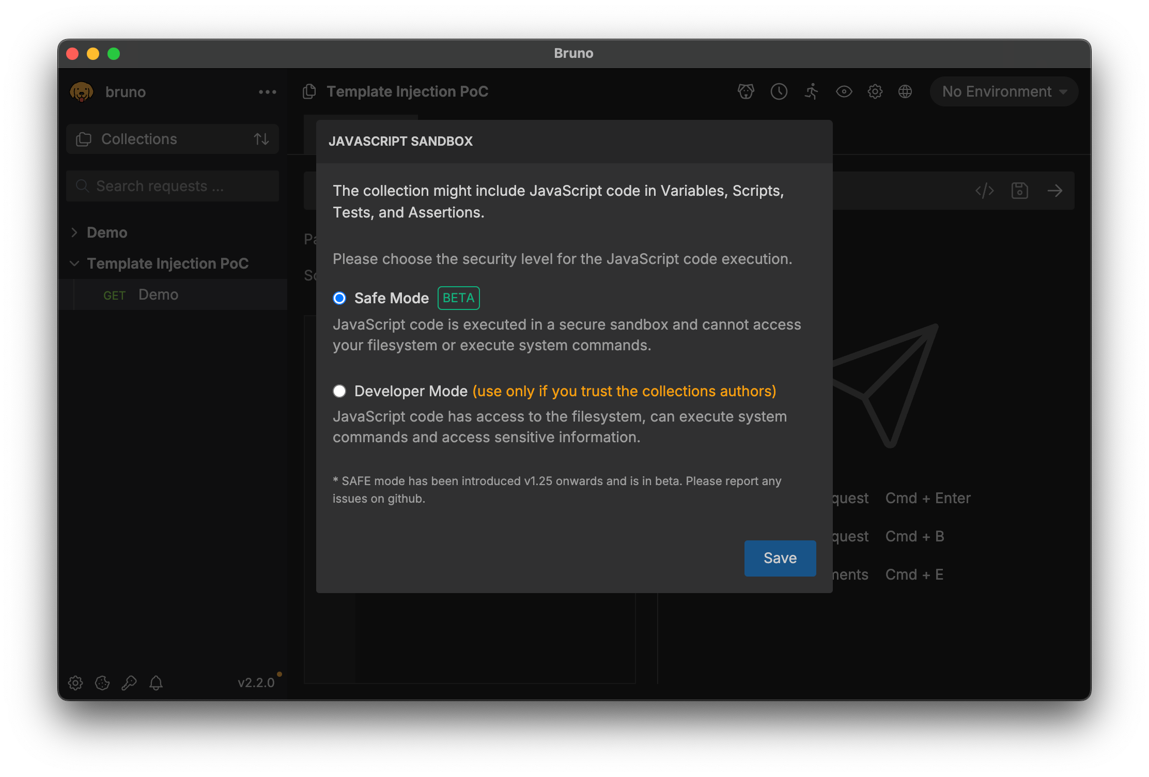Viewport: 1149px width, 777px height.
Task: Toggle the variables eye icon in the toolbar
Action: click(844, 91)
